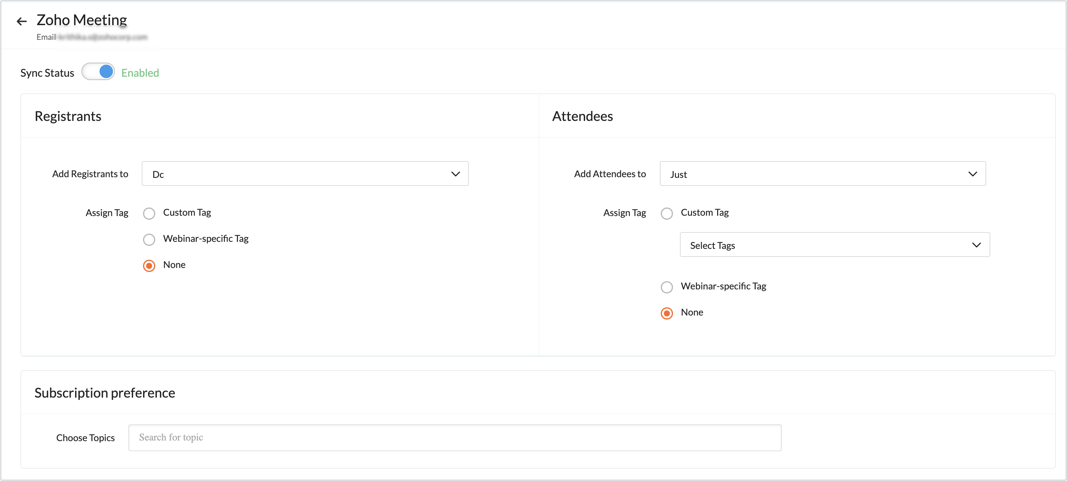The width and height of the screenshot is (1067, 481).
Task: Select Custom Tag radio under Attendees
Action: click(x=667, y=214)
